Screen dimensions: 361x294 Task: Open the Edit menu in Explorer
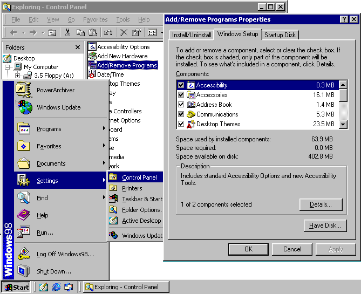tap(33, 19)
